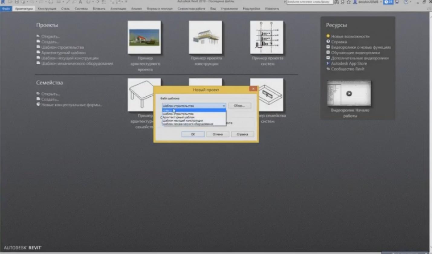Switch to the Изменить ribbon tab
432x254 pixels.
click(272, 8)
